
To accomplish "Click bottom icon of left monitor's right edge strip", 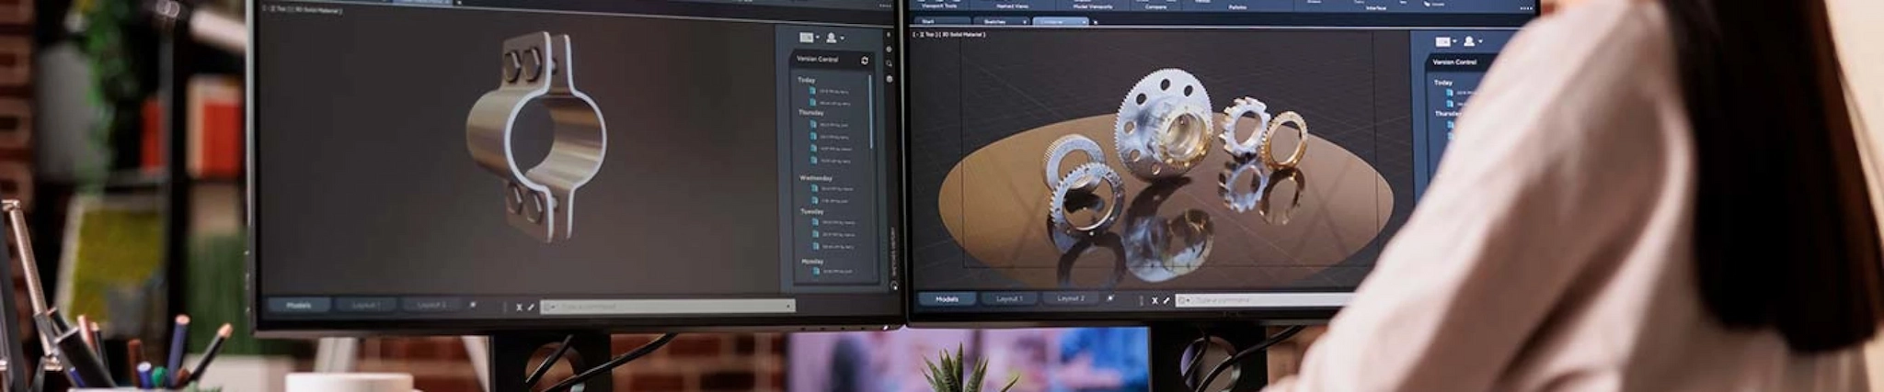I will [x=894, y=286].
